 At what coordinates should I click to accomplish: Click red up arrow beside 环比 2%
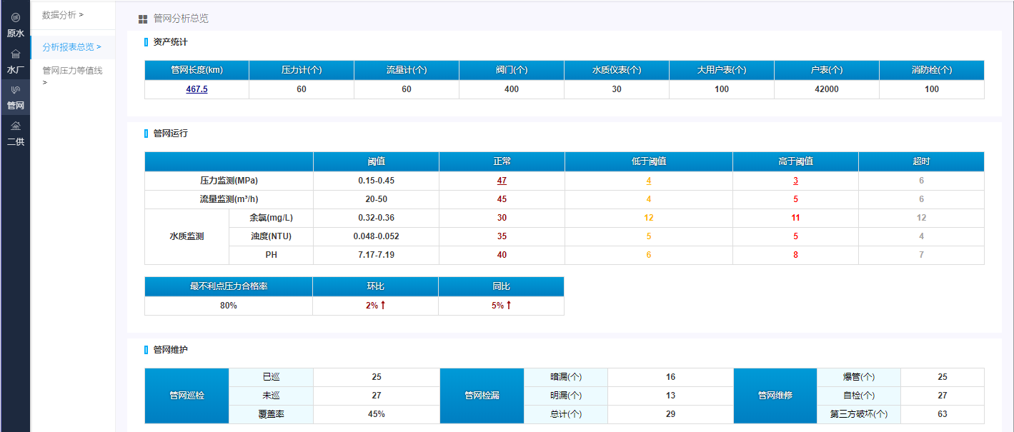pyautogui.click(x=383, y=306)
